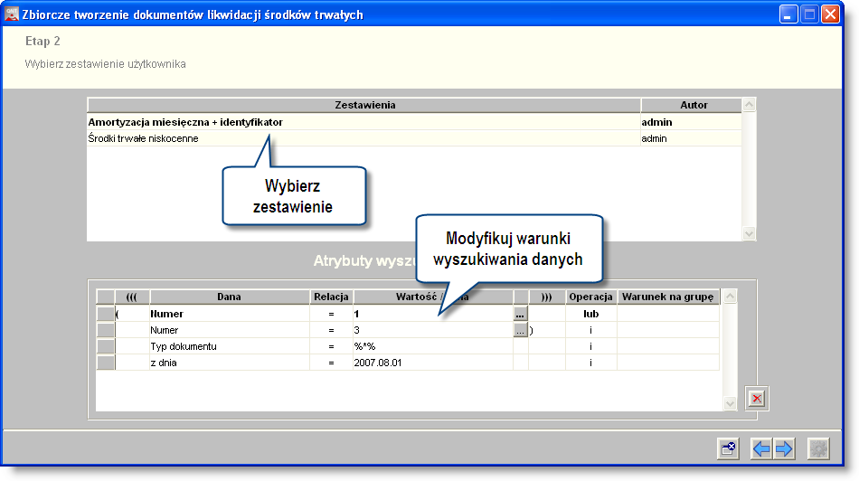Select 'Środki trwałe niskocenne' report
Screen dimensions: 859x481
[363, 138]
